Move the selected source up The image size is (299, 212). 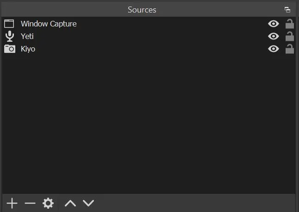[x=70, y=203]
